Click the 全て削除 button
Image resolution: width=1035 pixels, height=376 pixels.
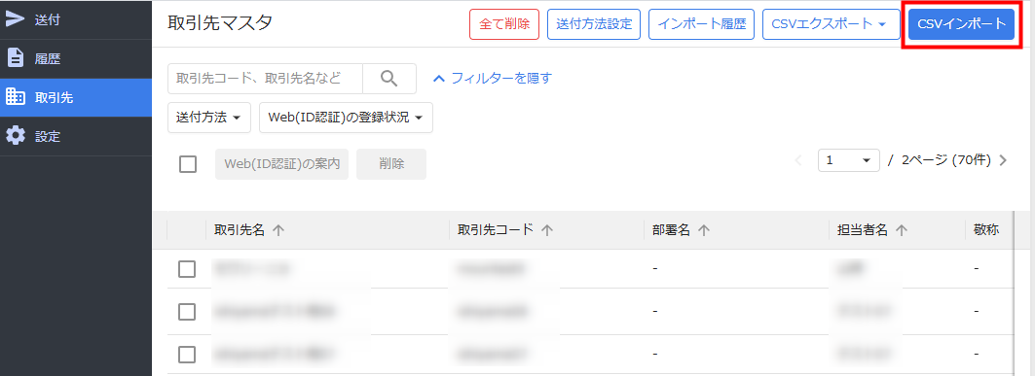[504, 24]
